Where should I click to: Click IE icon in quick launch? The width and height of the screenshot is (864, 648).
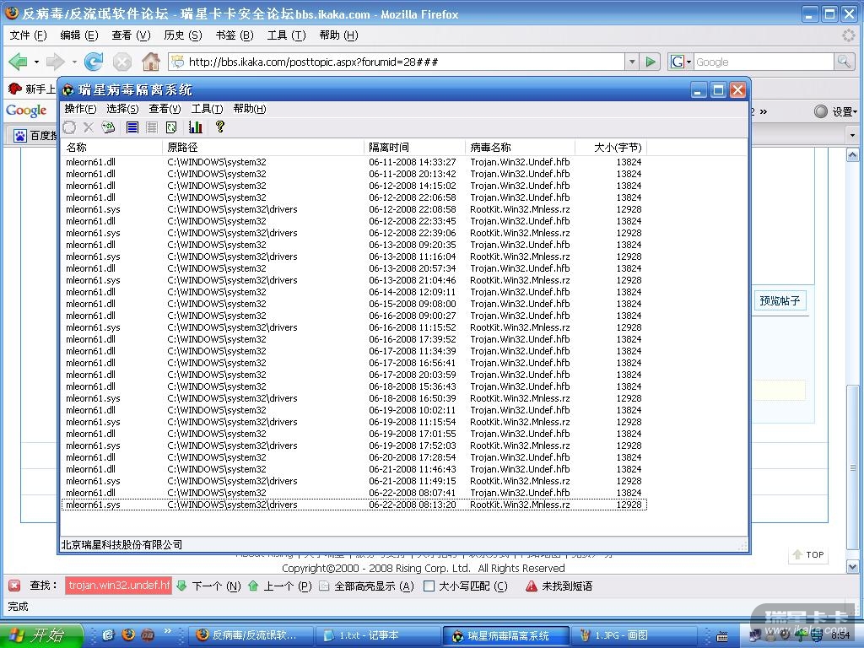tap(108, 634)
